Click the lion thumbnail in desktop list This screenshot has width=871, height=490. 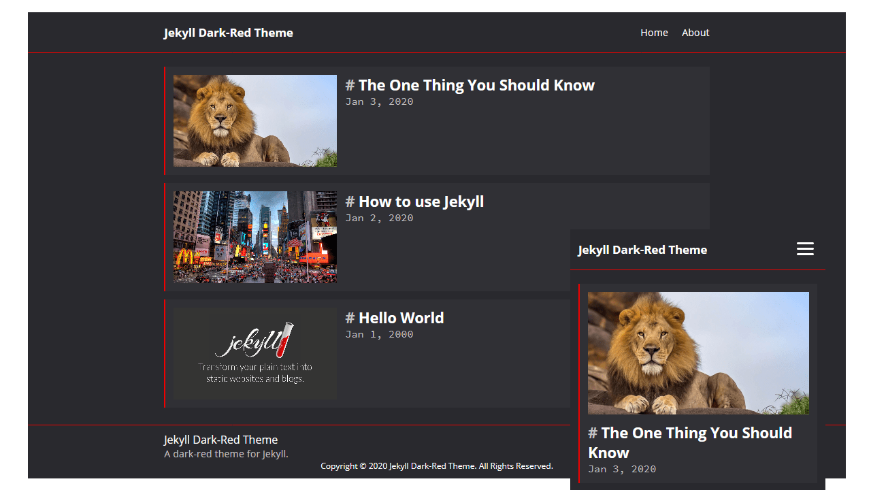pos(255,120)
